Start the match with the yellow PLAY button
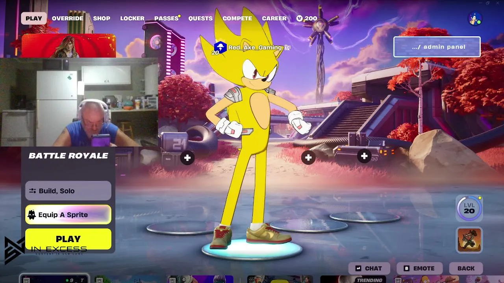Screen dimensions: 504x283 (x=68, y=239)
